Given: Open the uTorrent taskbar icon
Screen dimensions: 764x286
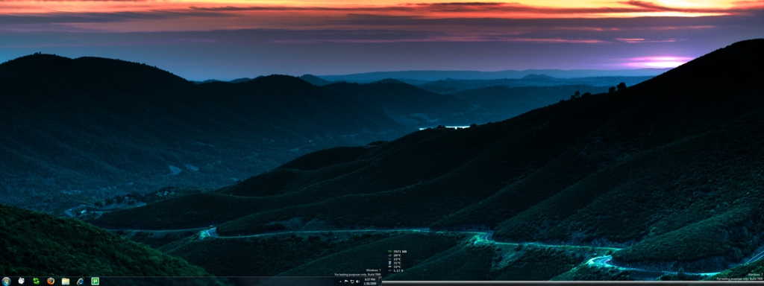Looking at the screenshot, I should (x=95, y=281).
